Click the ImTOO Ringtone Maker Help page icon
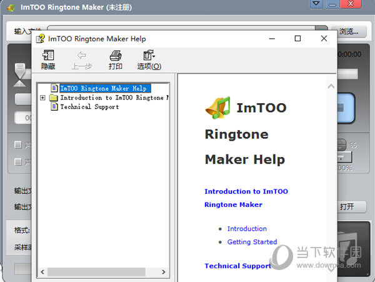375x282 pixels. pos(54,88)
